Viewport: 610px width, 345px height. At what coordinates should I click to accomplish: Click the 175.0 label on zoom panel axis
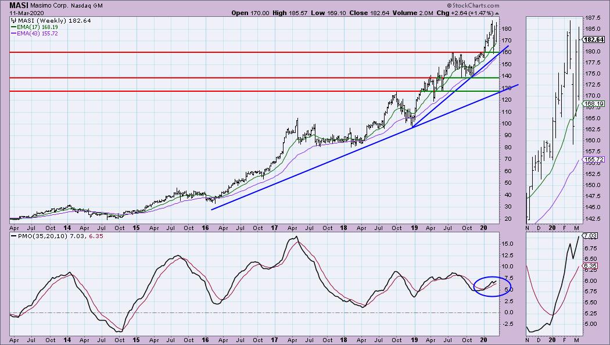click(593, 74)
